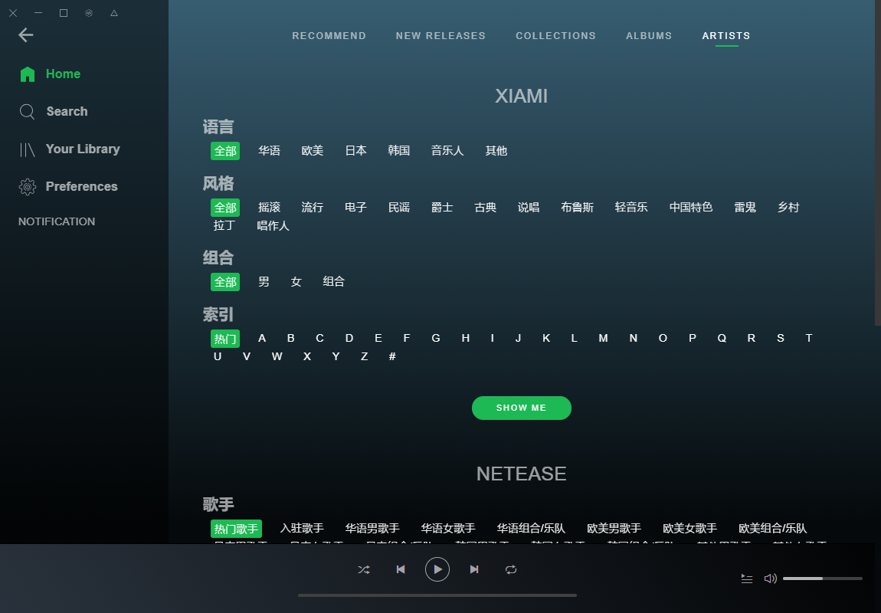
Task: Choose 电子 style filter
Action: click(x=355, y=208)
